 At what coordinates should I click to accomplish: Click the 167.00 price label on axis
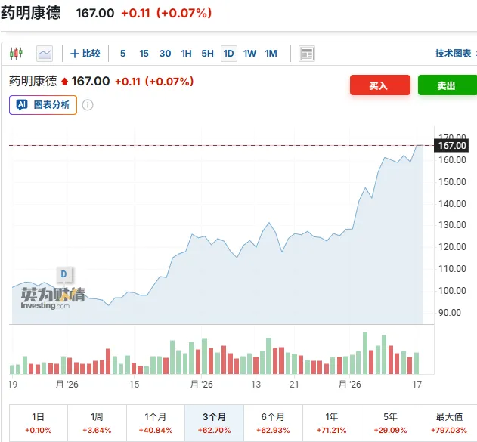[452, 146]
